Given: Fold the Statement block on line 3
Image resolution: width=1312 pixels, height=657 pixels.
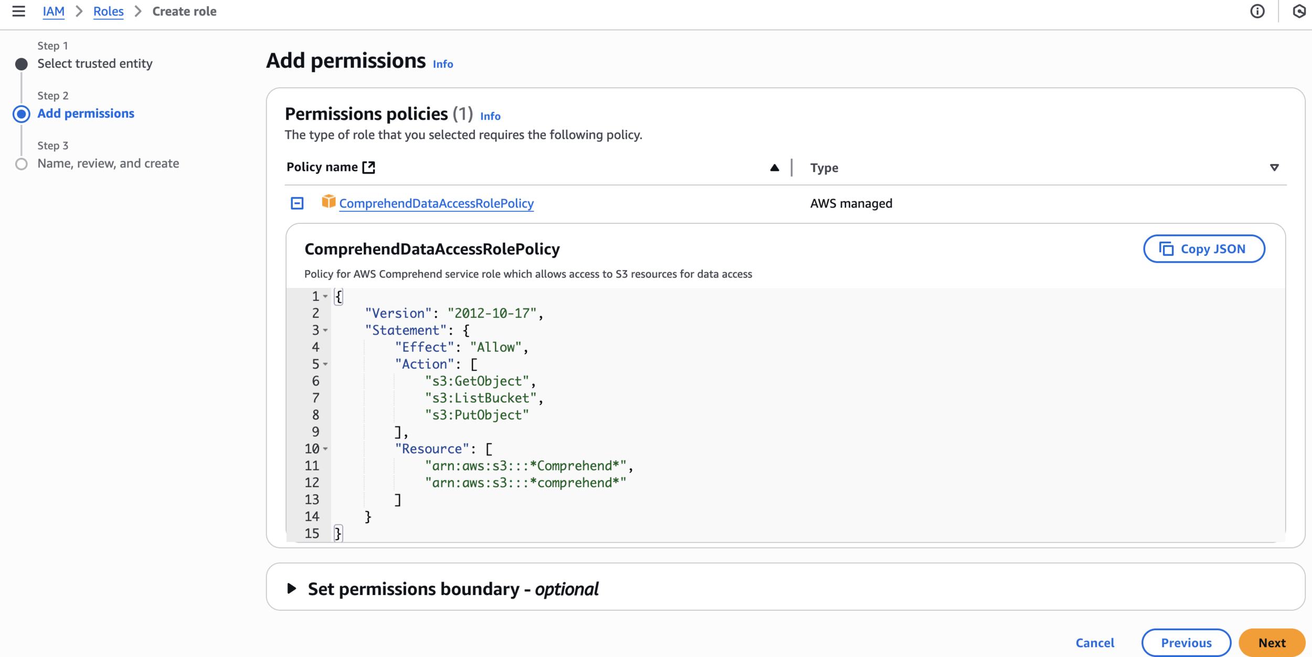Looking at the screenshot, I should pyautogui.click(x=325, y=330).
